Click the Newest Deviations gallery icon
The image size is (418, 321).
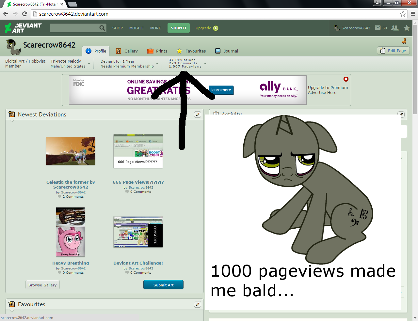tap(12, 114)
